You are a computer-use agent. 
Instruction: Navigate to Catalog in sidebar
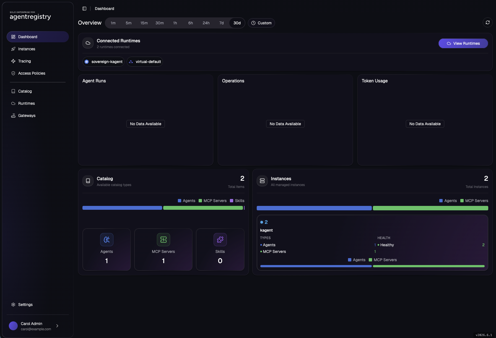[38, 91]
